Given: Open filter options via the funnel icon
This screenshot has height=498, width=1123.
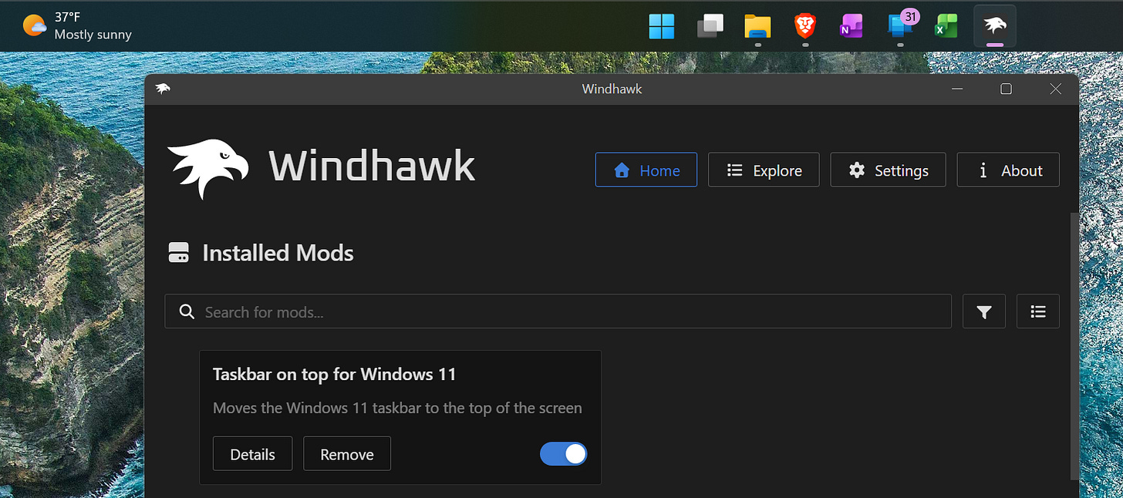Looking at the screenshot, I should tap(983, 311).
